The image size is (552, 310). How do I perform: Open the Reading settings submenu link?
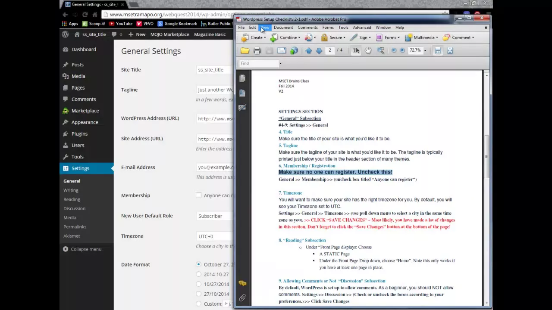72,199
